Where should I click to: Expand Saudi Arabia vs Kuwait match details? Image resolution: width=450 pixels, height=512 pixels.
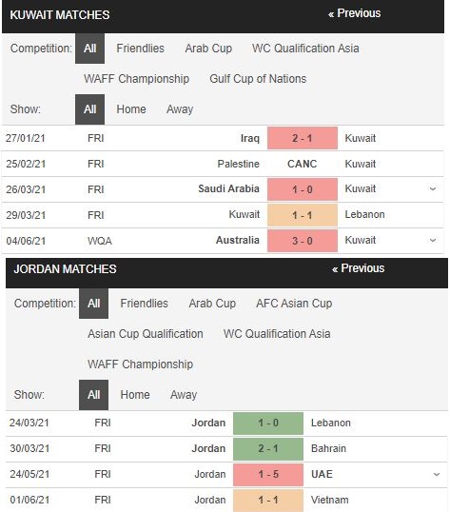pos(433,189)
